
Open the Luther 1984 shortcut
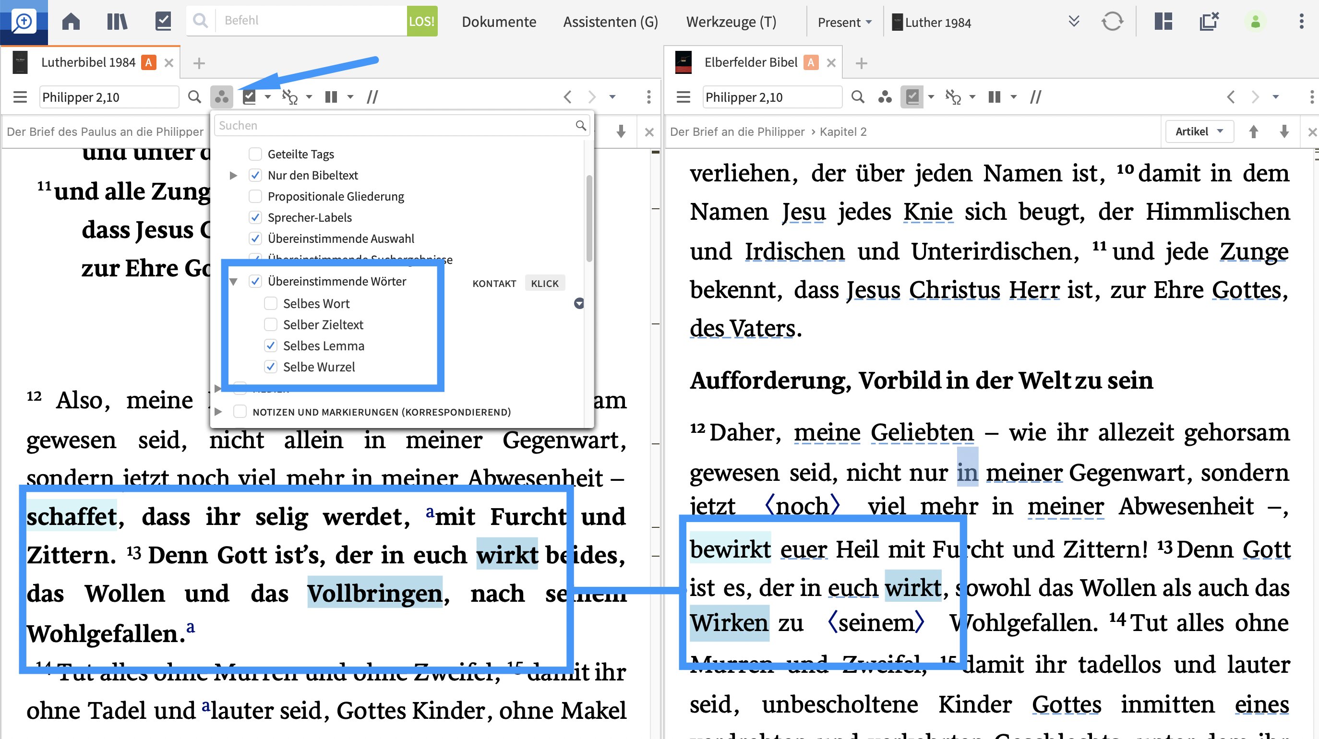(x=931, y=23)
